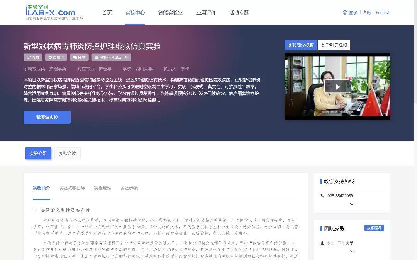Click the hotline phone number 028-85422059
Screen dimensions: 417x260
(340, 196)
